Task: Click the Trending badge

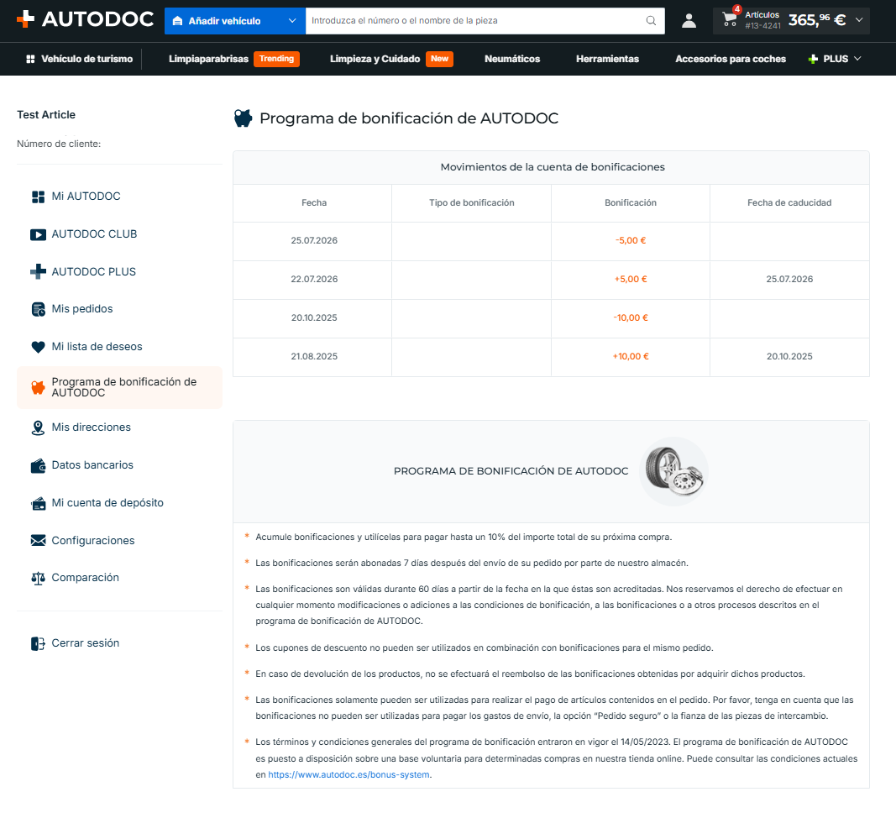Action: point(276,59)
